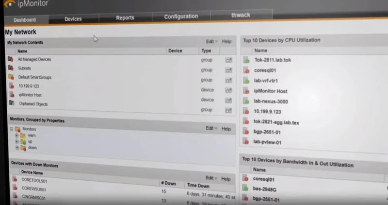
Task: Click the lab-nexus-3000 status icon
Action: pos(246,101)
